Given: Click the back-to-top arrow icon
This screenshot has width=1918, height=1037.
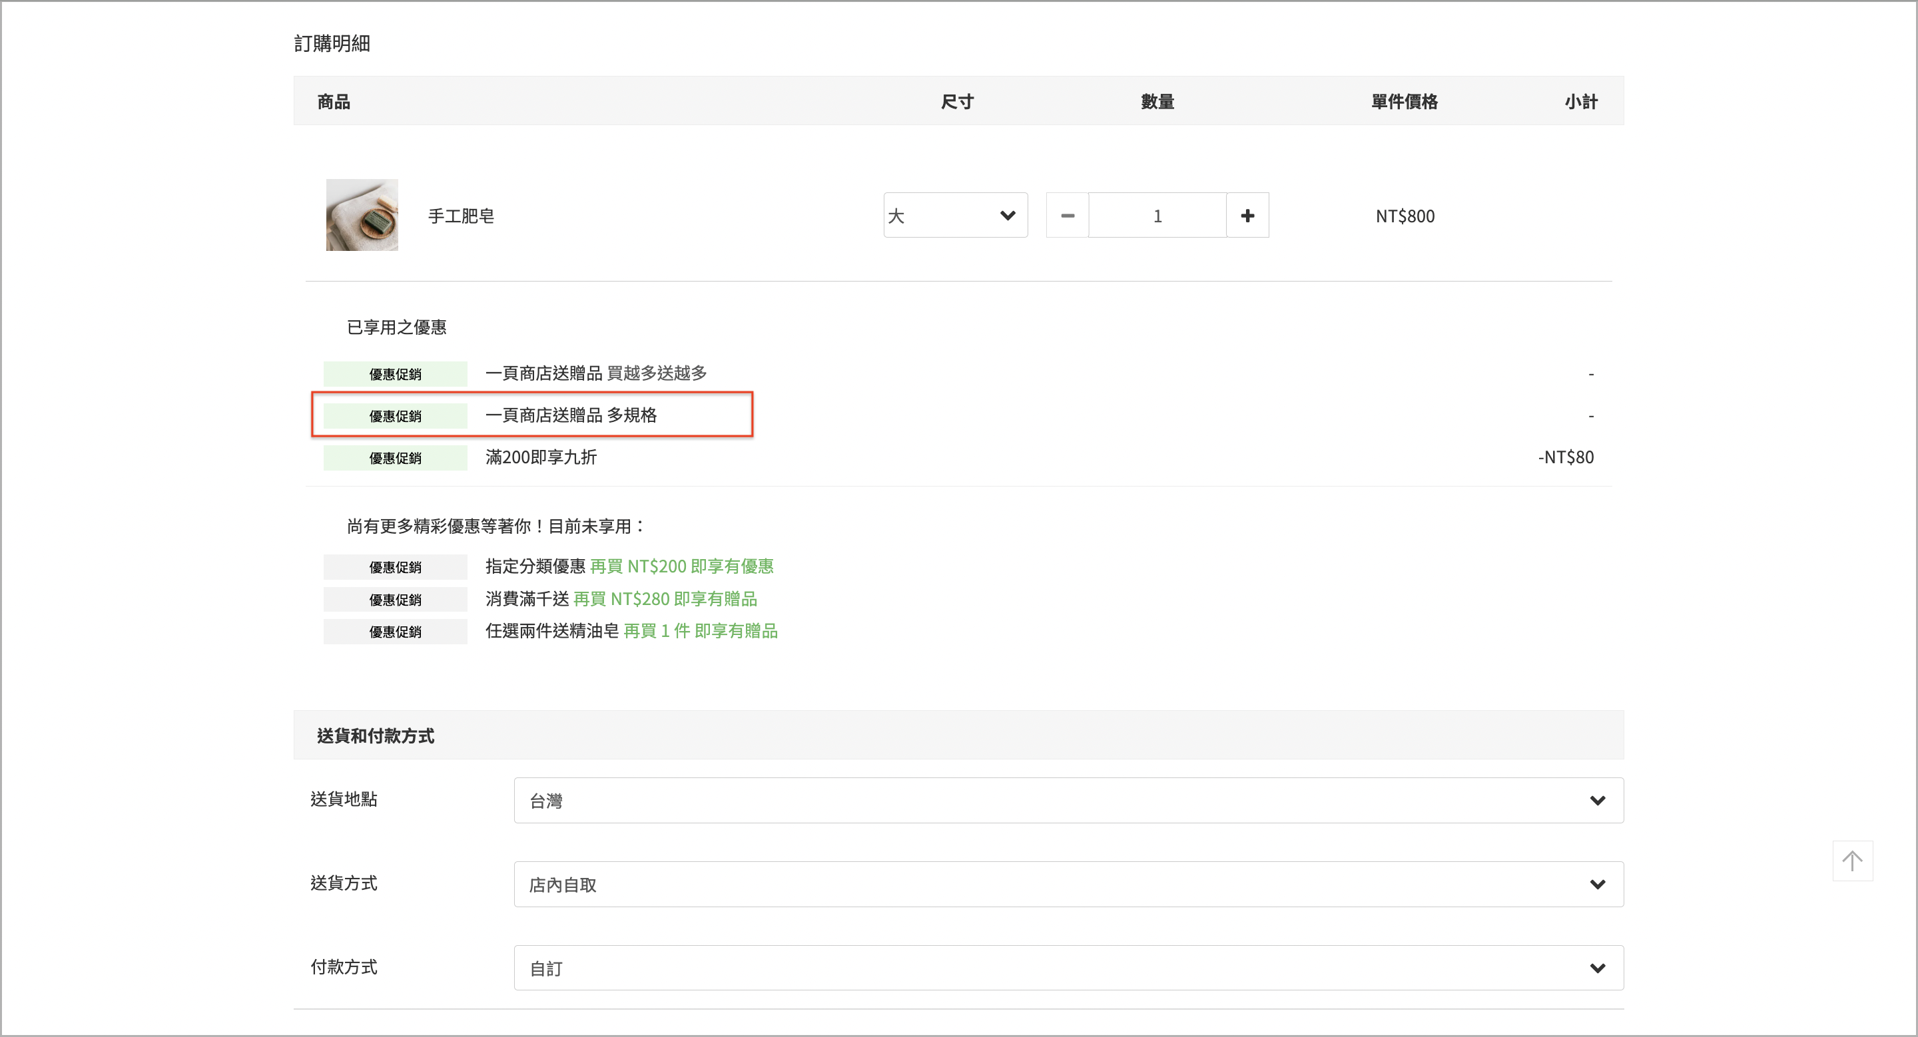Looking at the screenshot, I should tap(1853, 861).
